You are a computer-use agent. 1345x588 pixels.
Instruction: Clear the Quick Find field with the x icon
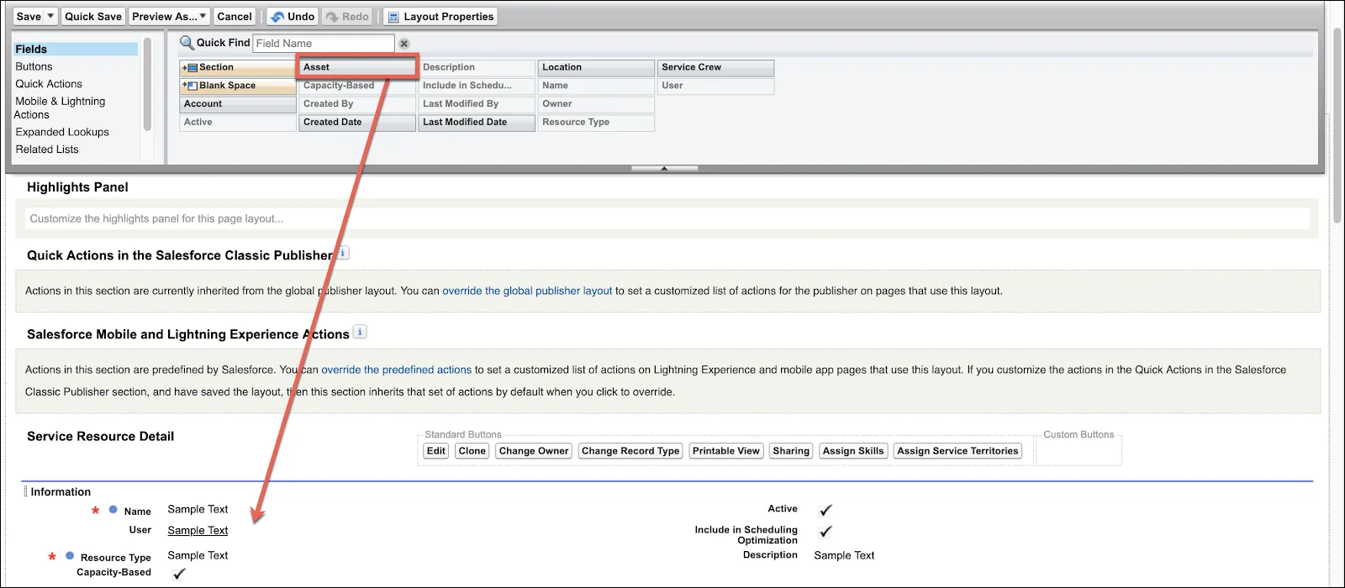[404, 44]
